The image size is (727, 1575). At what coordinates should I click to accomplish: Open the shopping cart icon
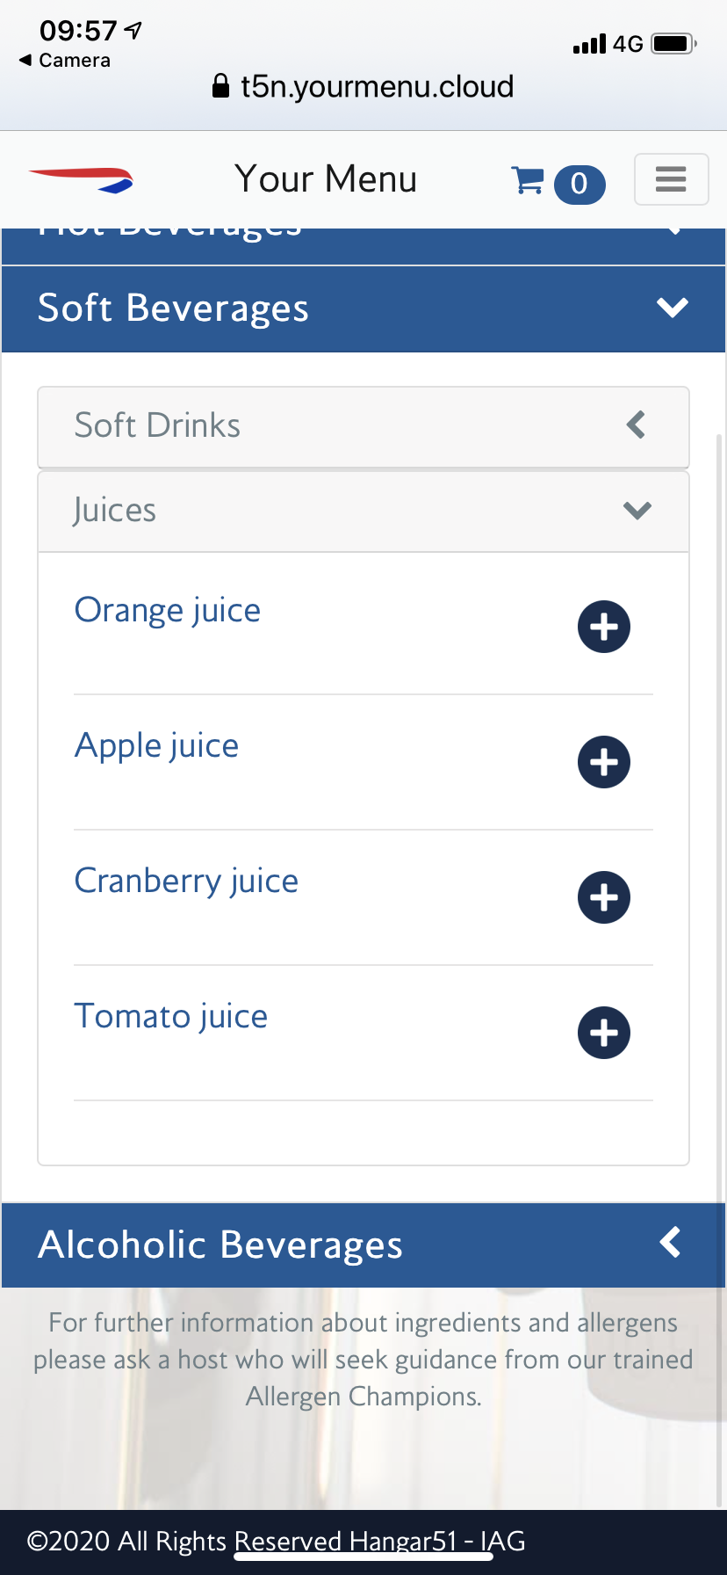pyautogui.click(x=528, y=181)
